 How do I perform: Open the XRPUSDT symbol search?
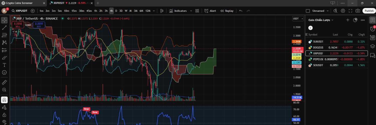tap(19, 11)
